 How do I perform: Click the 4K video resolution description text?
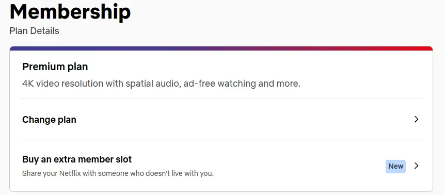pyautogui.click(x=161, y=84)
